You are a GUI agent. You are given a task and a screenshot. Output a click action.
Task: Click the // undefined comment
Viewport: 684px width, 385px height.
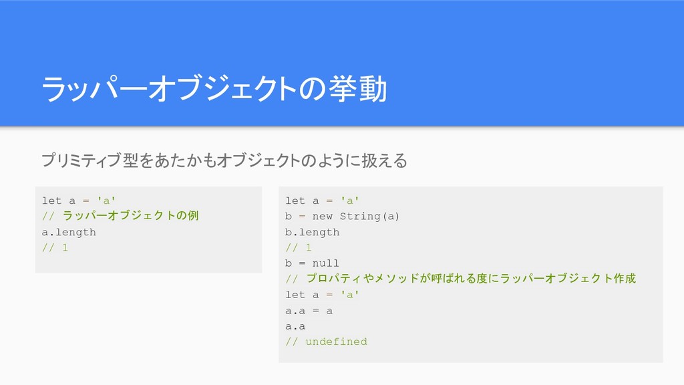[326, 342]
